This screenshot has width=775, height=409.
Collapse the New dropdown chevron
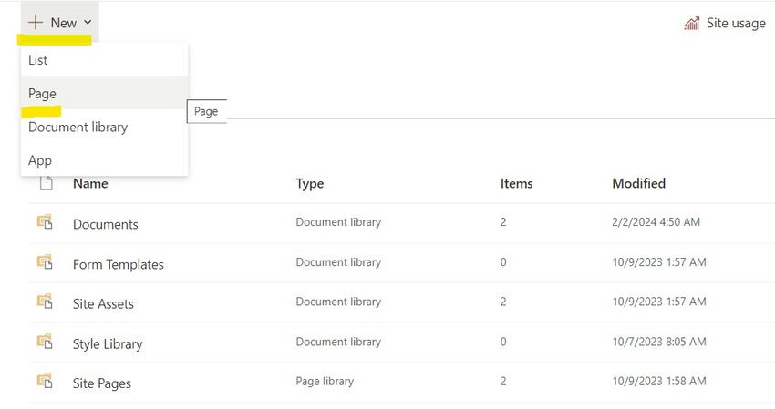[x=88, y=22]
